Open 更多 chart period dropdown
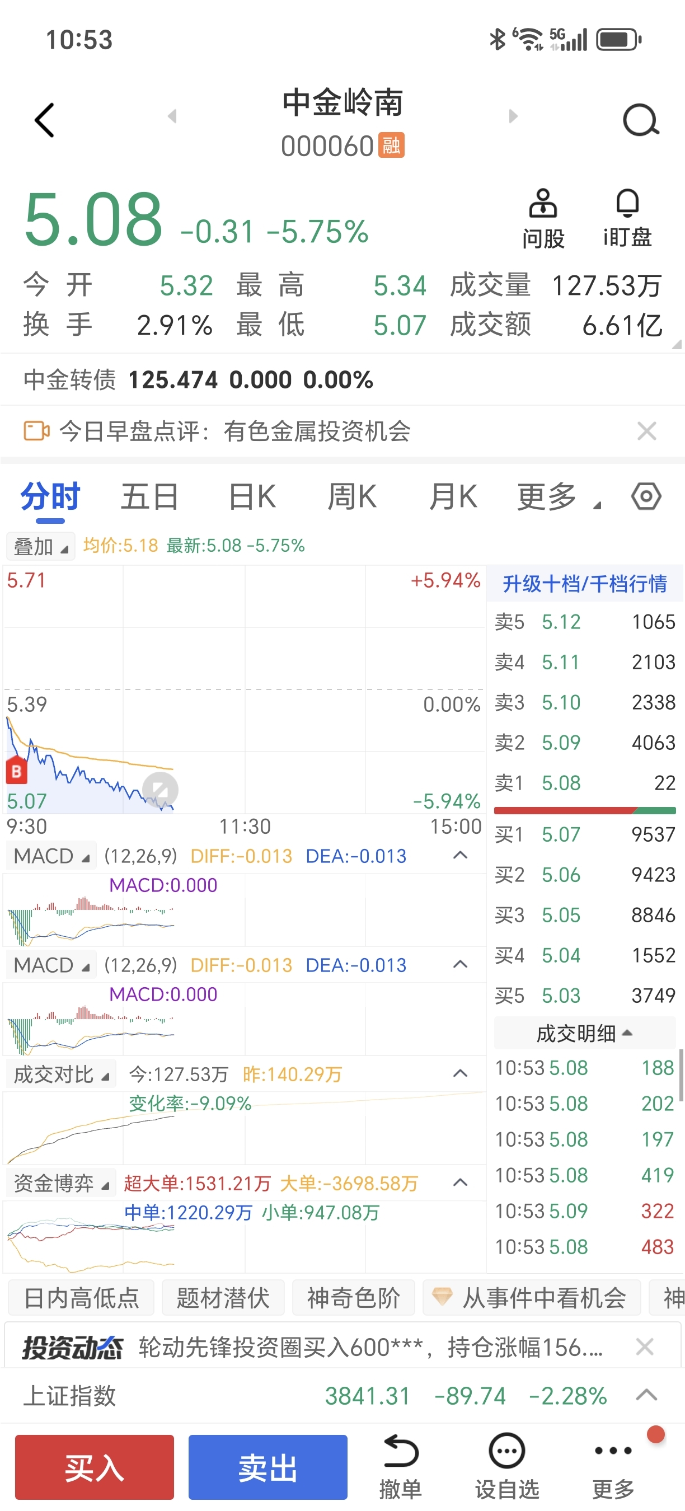Screen dimensions: 685x1511 click(559, 498)
